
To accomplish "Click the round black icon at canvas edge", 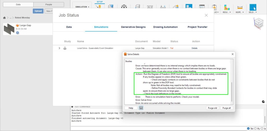I will (263, 102).
